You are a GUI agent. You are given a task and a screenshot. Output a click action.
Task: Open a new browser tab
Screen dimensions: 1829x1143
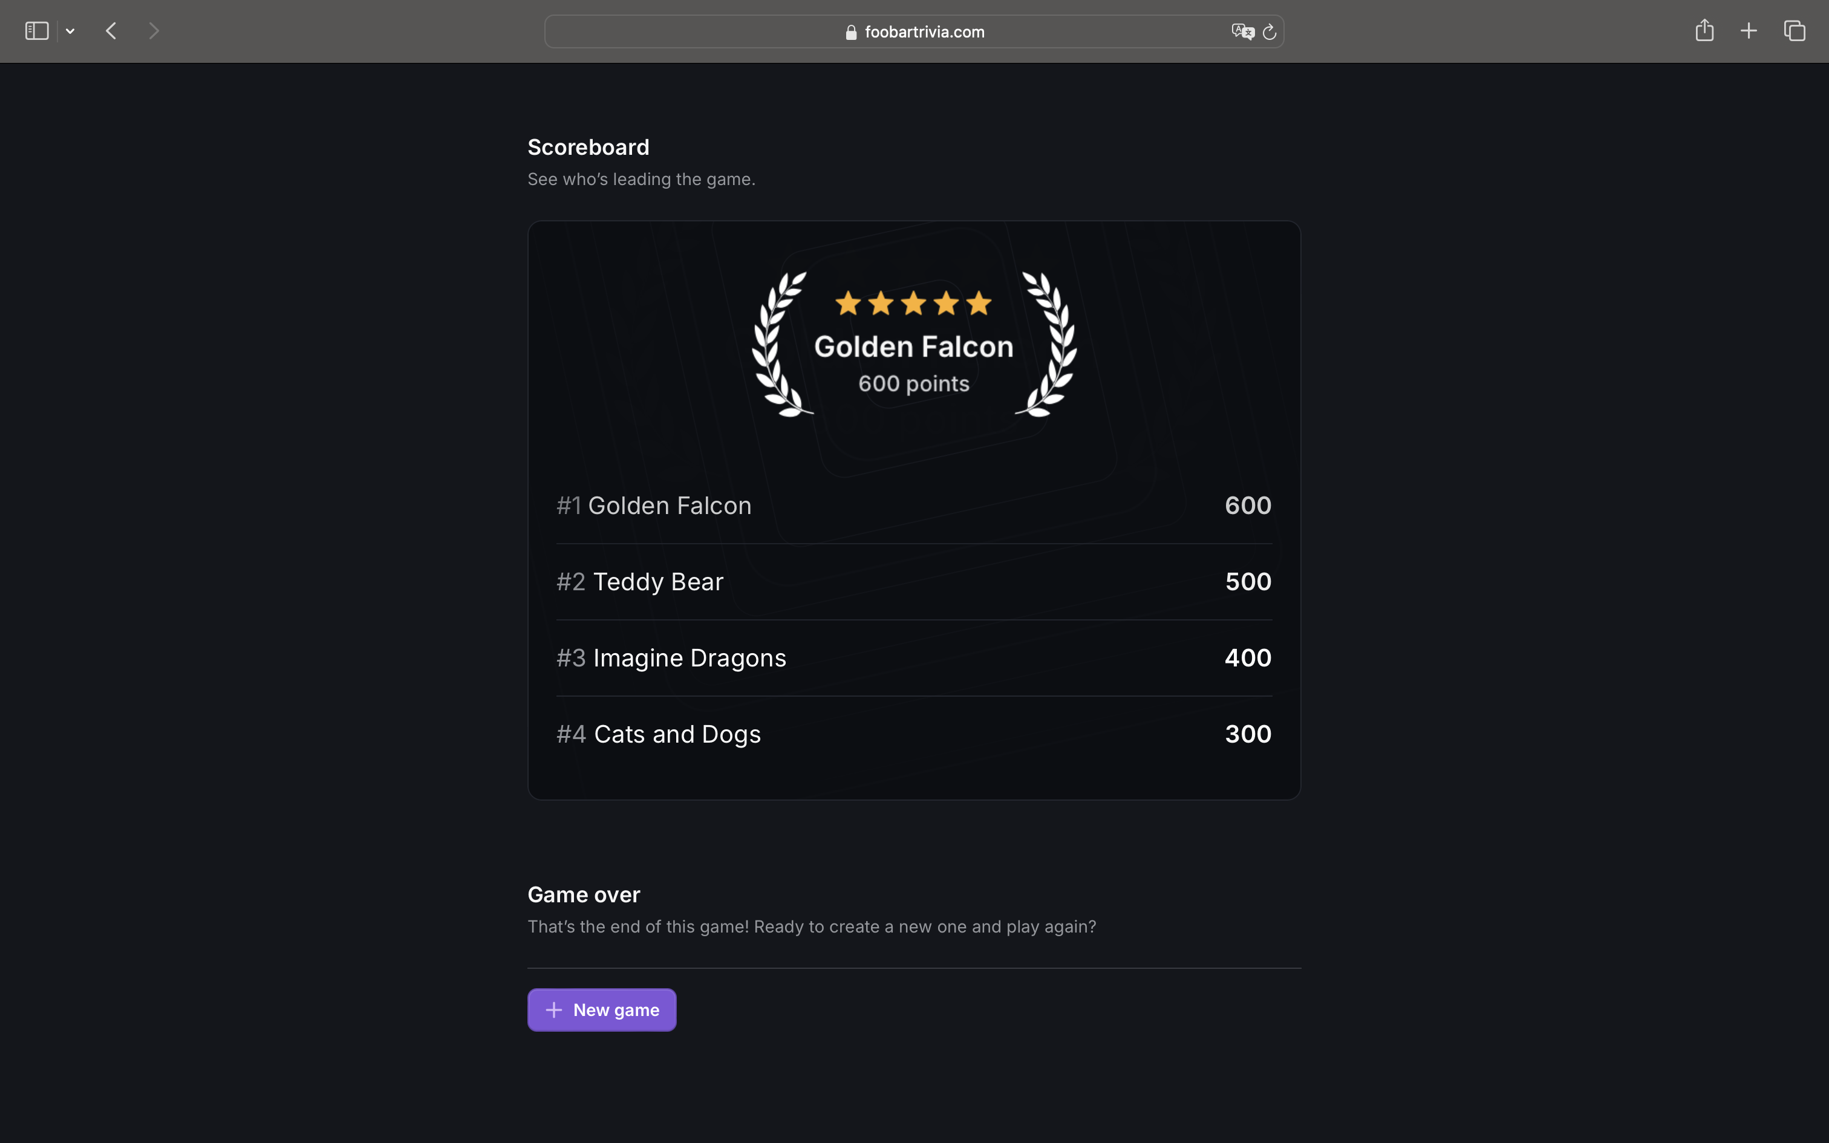click(1749, 30)
